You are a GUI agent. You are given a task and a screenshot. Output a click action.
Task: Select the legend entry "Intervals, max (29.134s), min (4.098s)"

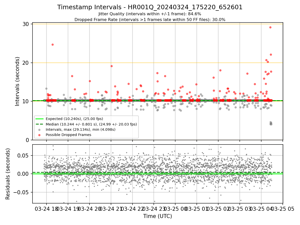coord(80,129)
